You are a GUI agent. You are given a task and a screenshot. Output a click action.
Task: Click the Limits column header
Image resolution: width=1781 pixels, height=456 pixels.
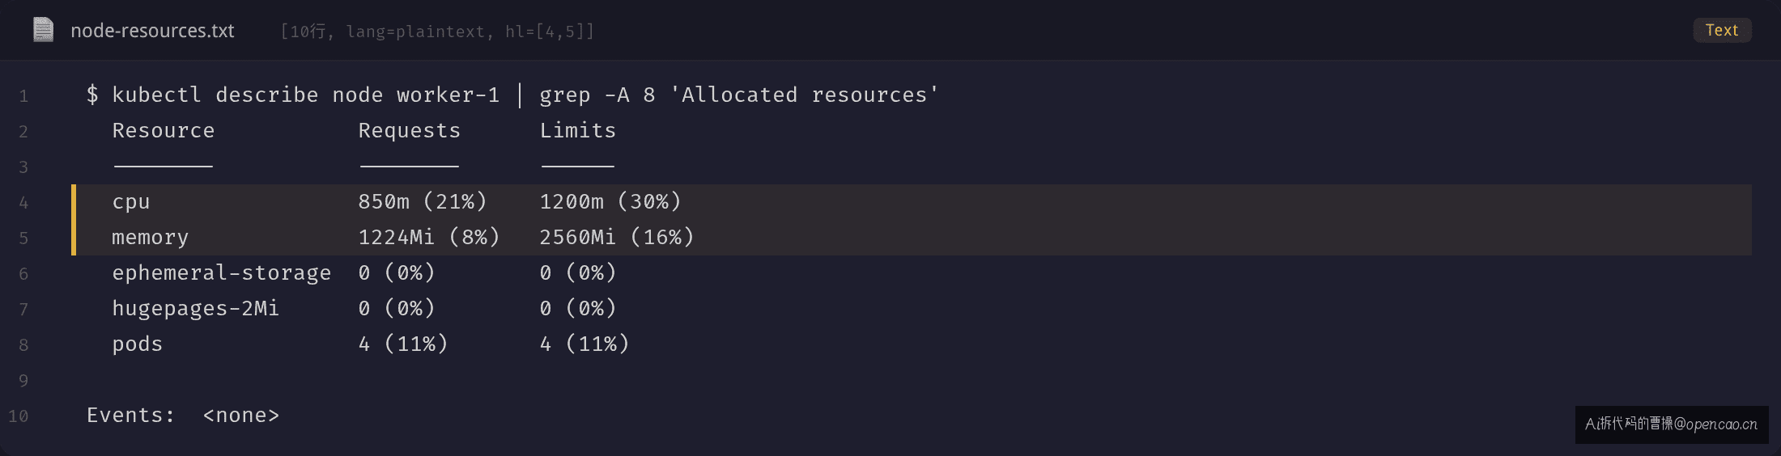click(578, 131)
